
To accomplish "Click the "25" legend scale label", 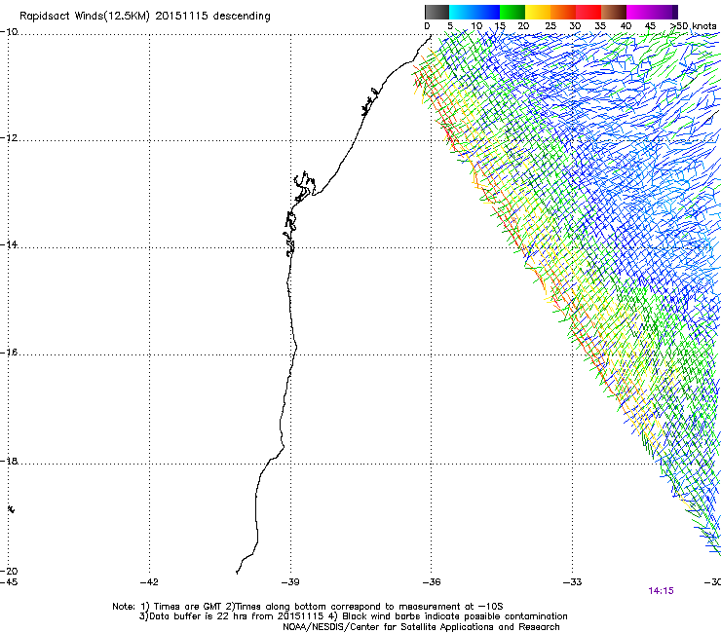I will [x=550, y=26].
